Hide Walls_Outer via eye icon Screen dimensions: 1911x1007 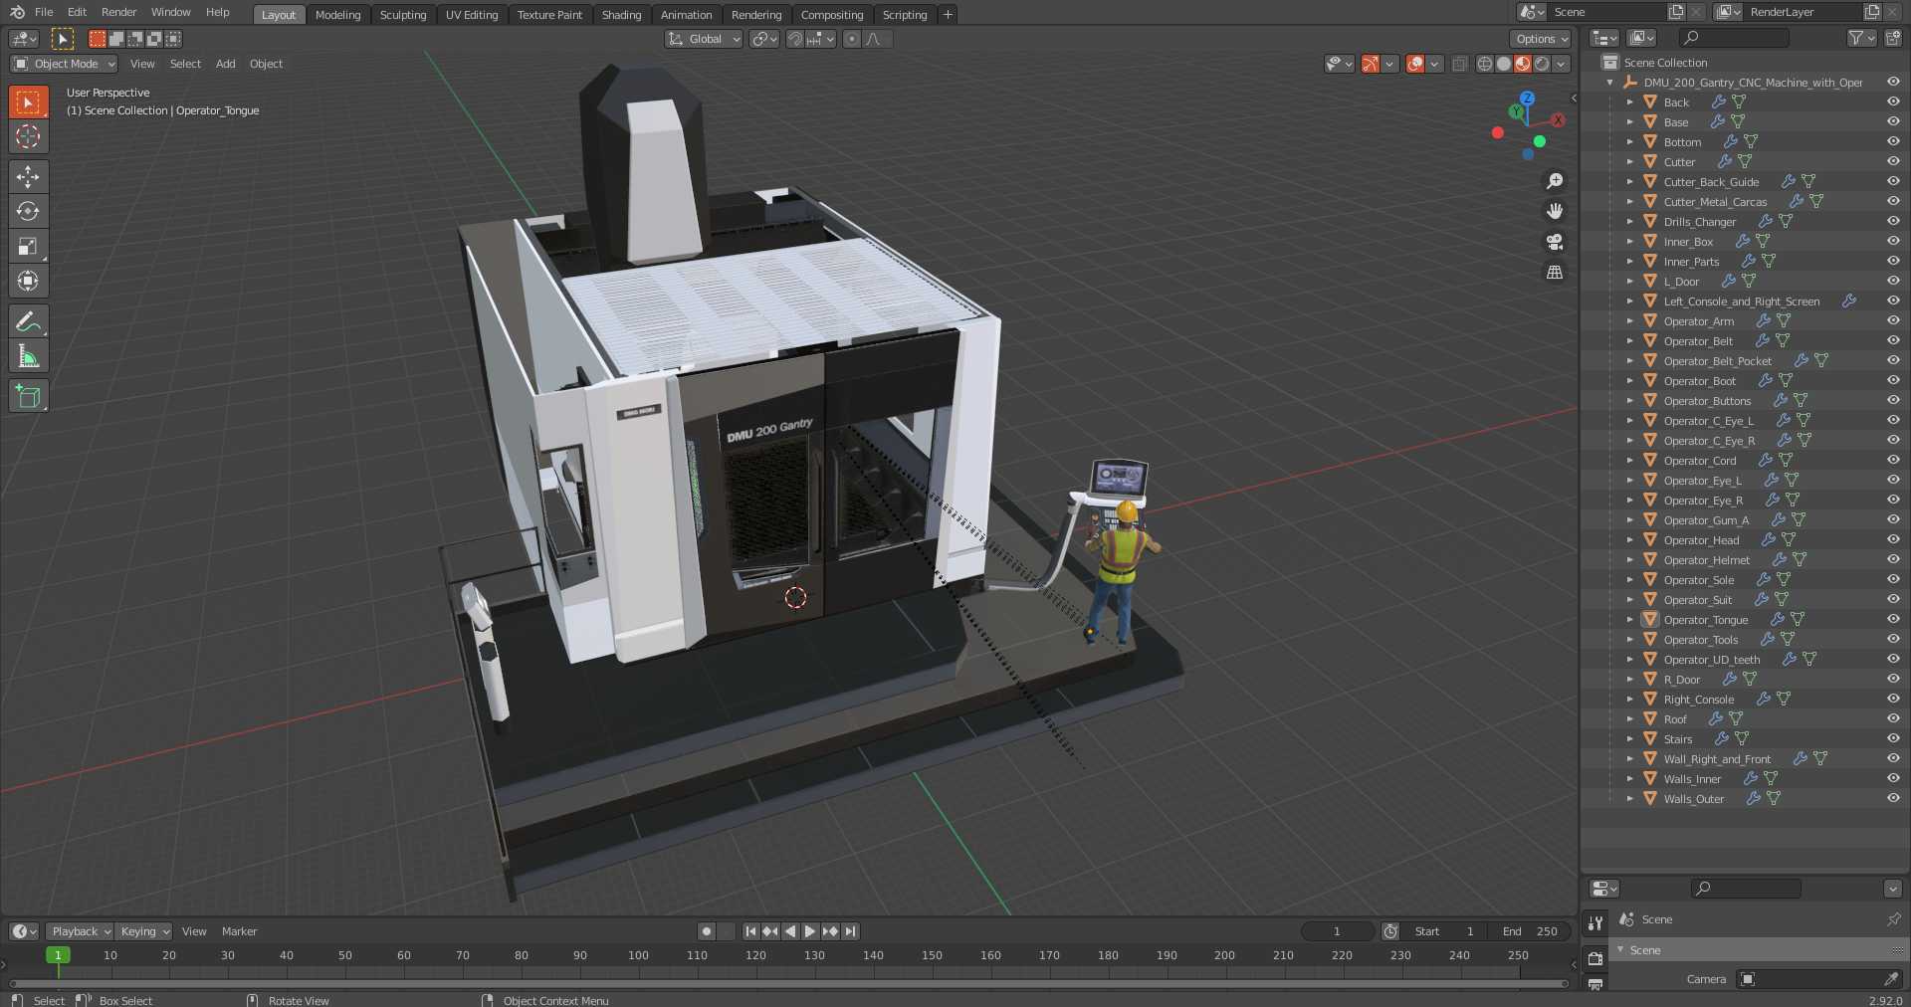click(x=1893, y=798)
